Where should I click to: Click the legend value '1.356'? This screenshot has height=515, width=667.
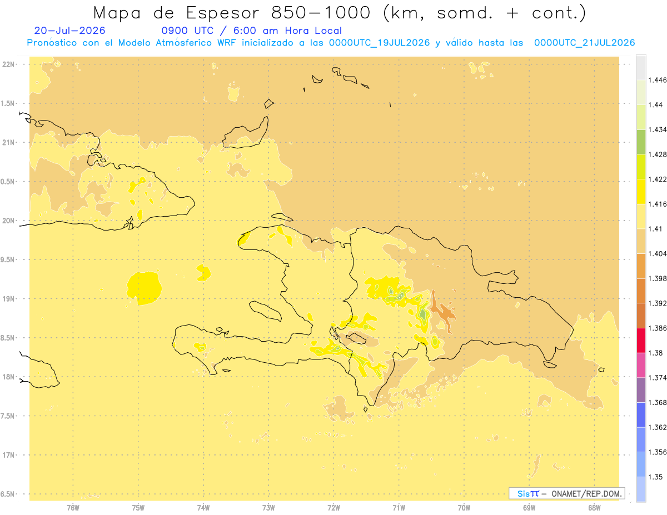pos(659,452)
